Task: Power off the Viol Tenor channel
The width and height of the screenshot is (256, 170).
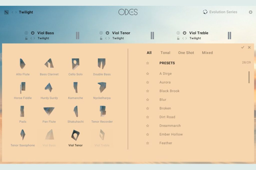Action: coord(107,33)
